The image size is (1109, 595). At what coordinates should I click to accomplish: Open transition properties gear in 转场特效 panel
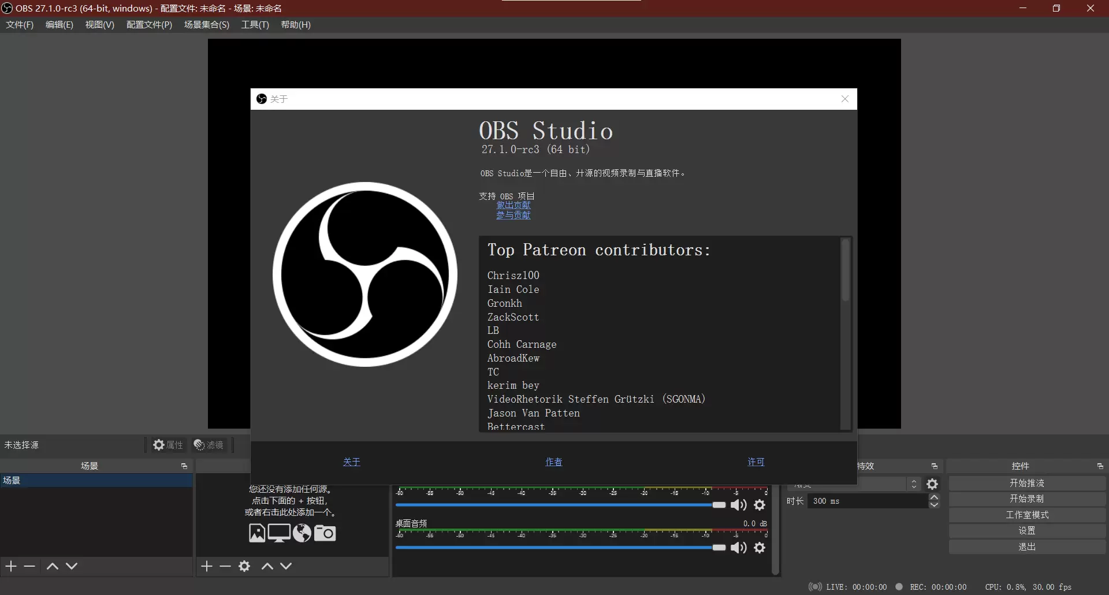tap(932, 484)
